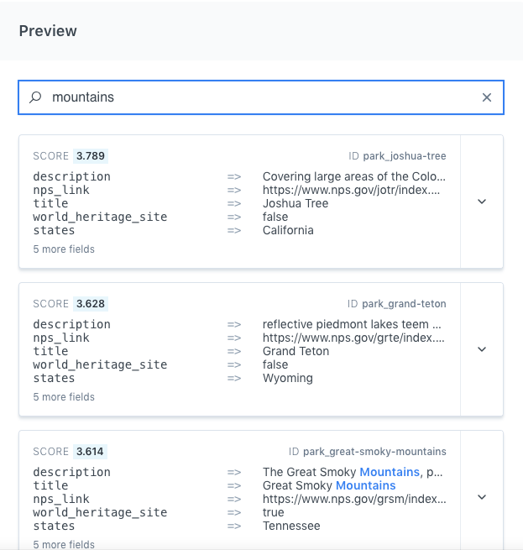Click the 3.789 score badge

(x=91, y=156)
